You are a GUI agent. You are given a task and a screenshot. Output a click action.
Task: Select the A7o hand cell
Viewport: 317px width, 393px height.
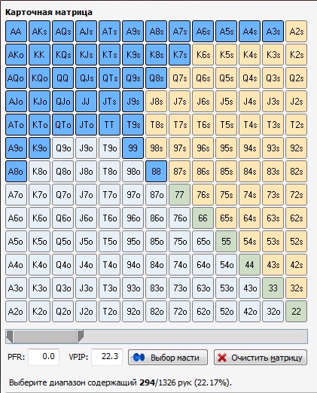tap(16, 195)
